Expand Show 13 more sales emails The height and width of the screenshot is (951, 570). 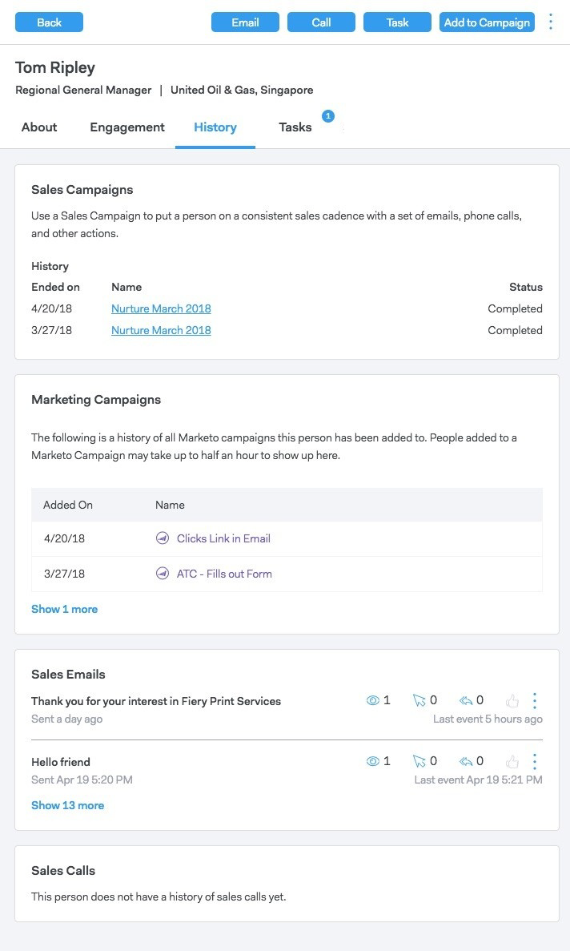[67, 805]
